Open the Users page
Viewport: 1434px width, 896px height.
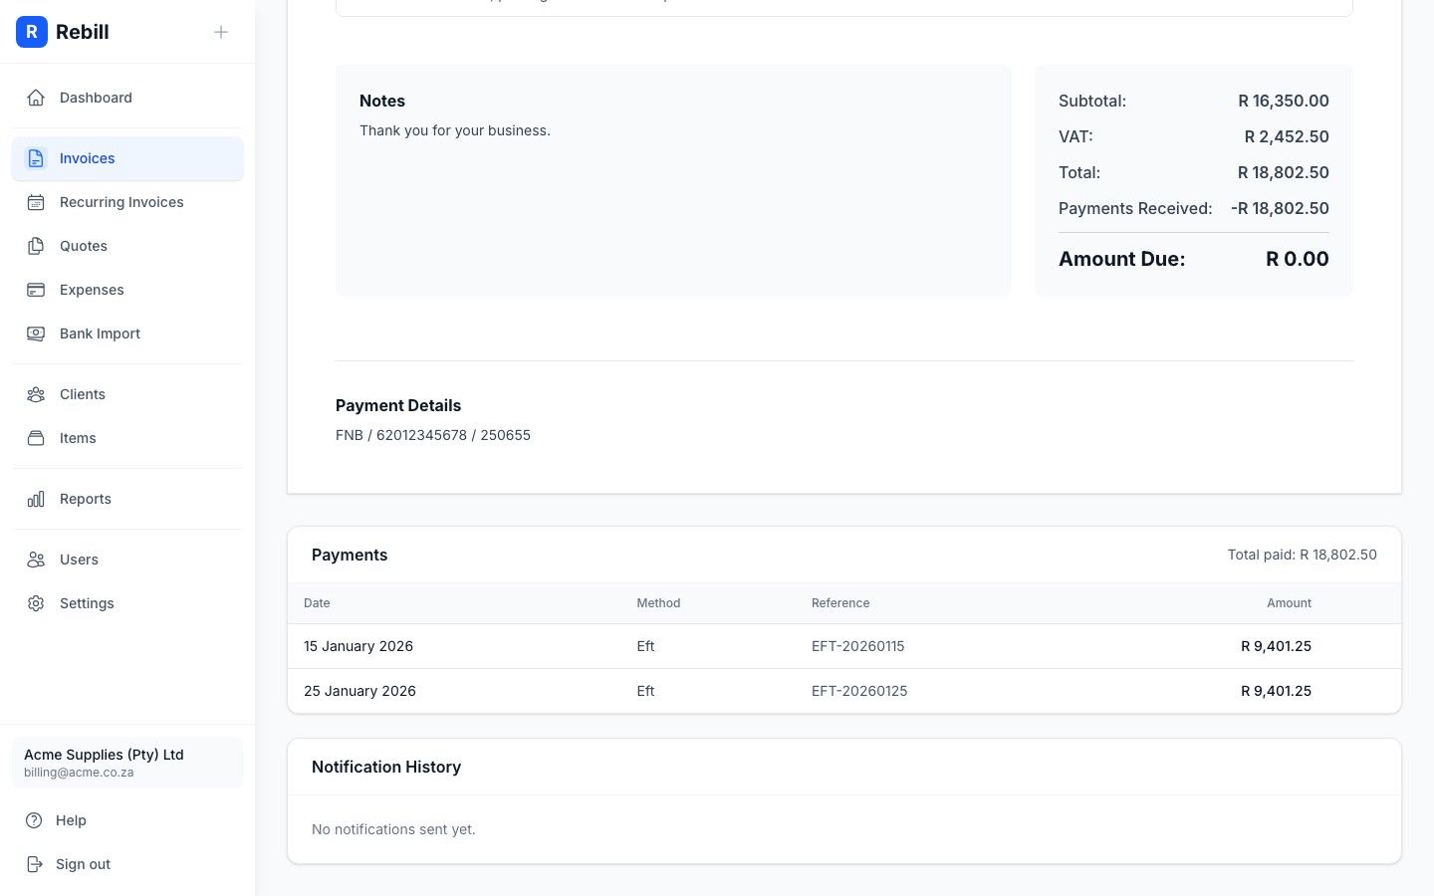(127, 560)
